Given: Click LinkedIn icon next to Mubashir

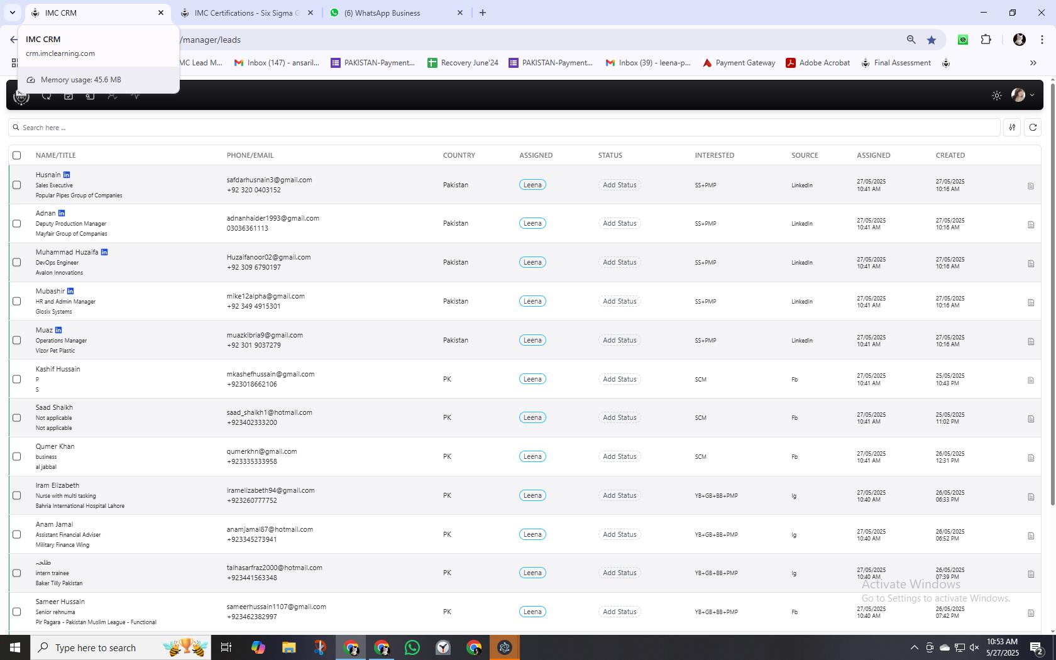Looking at the screenshot, I should pos(70,291).
